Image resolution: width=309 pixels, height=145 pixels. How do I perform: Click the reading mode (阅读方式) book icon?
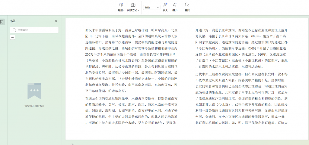(x=133, y=5)
